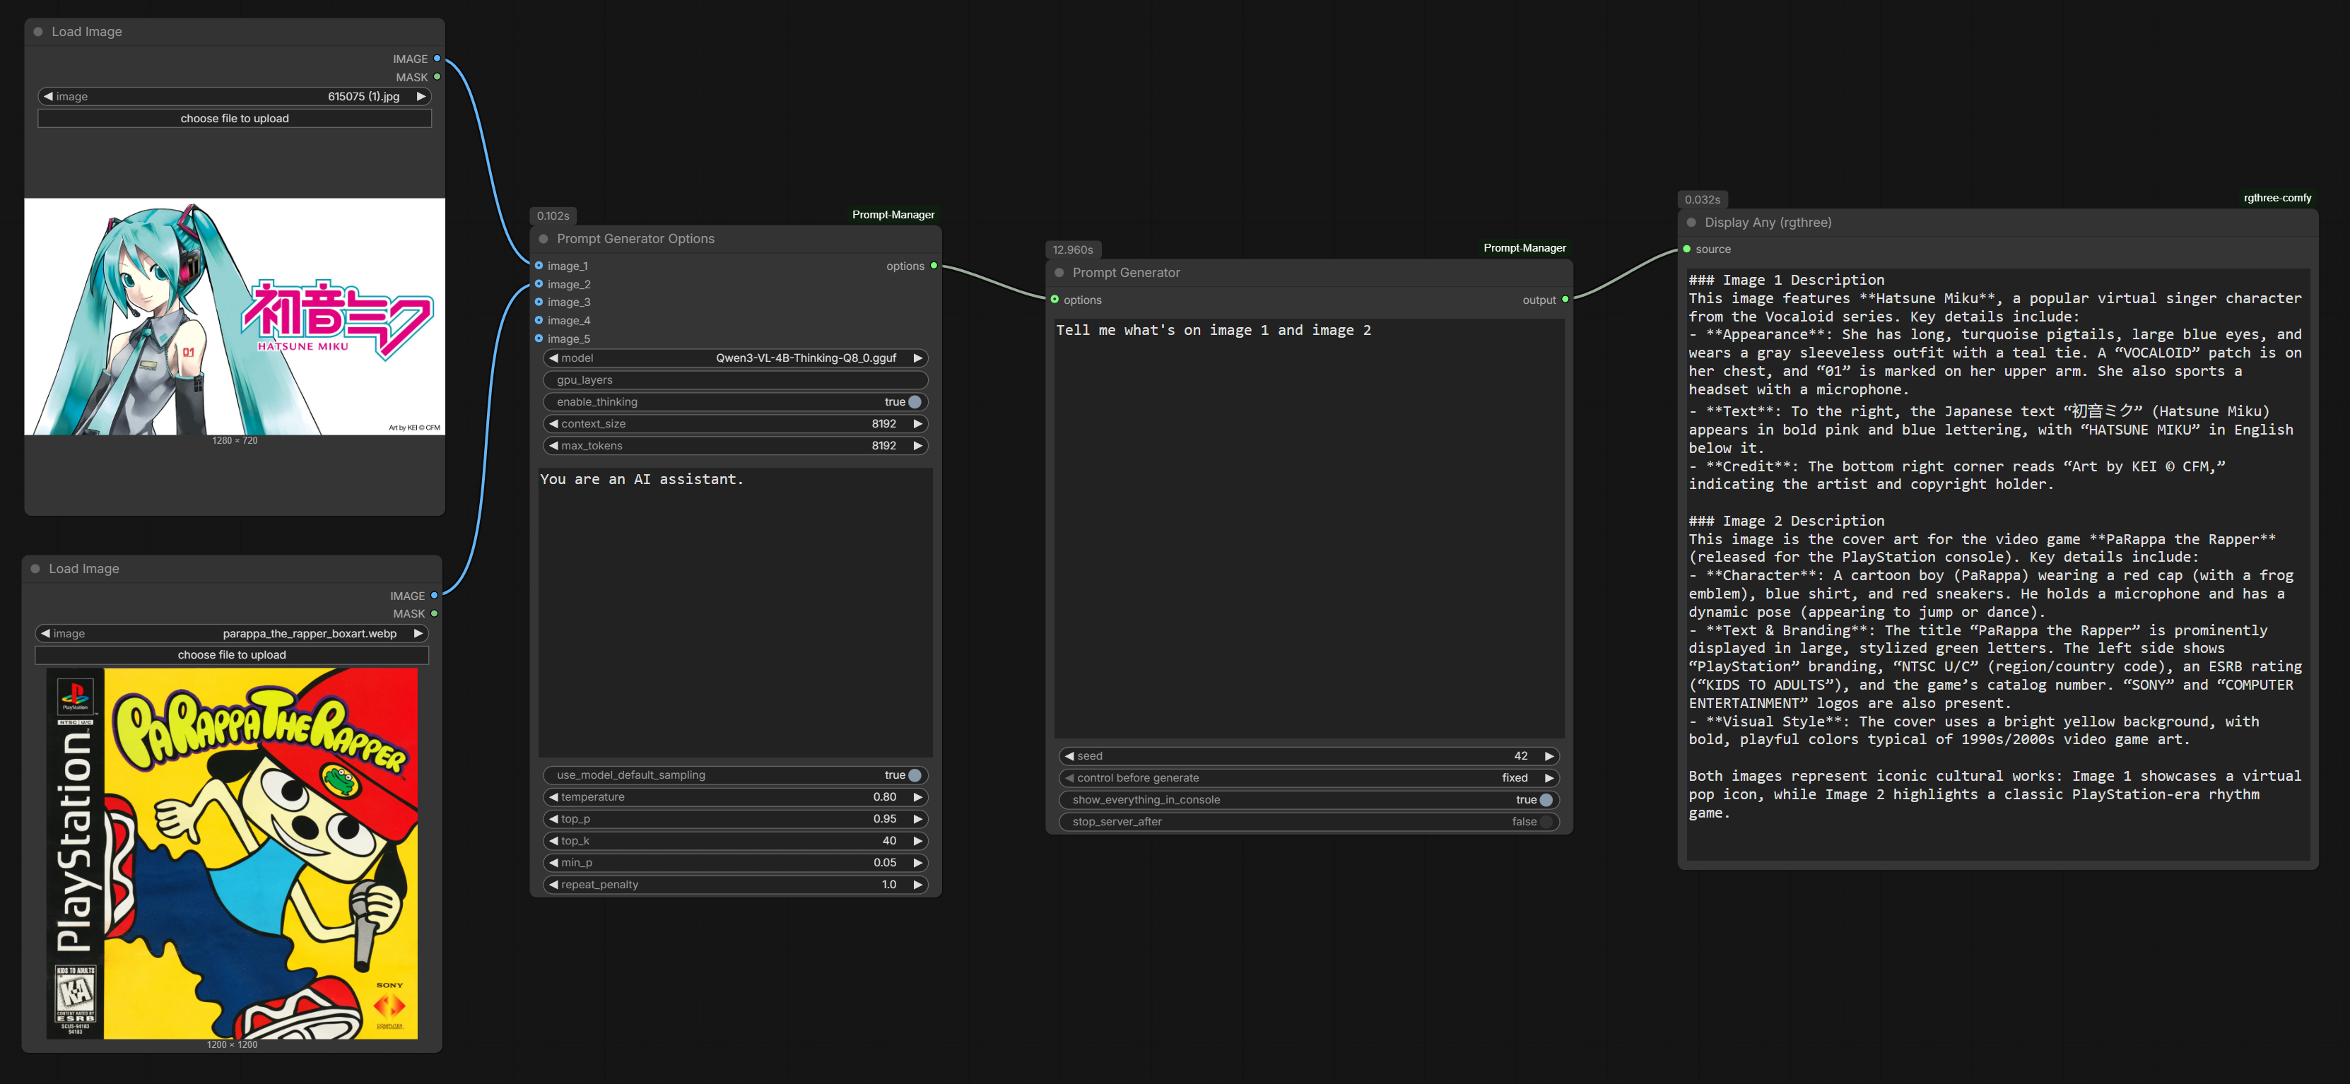Click the system prompt text field

(x=734, y=611)
